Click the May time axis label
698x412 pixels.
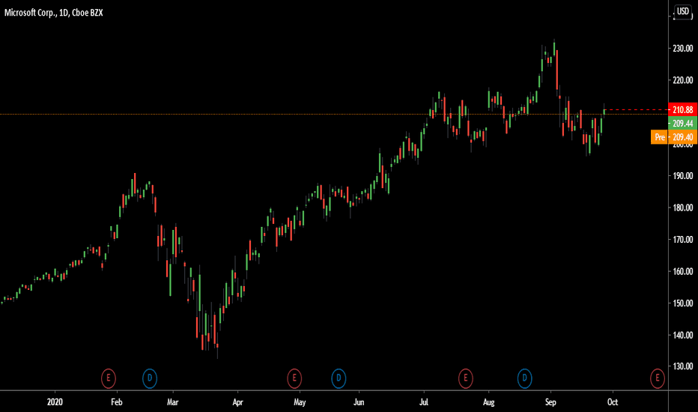tap(300, 402)
